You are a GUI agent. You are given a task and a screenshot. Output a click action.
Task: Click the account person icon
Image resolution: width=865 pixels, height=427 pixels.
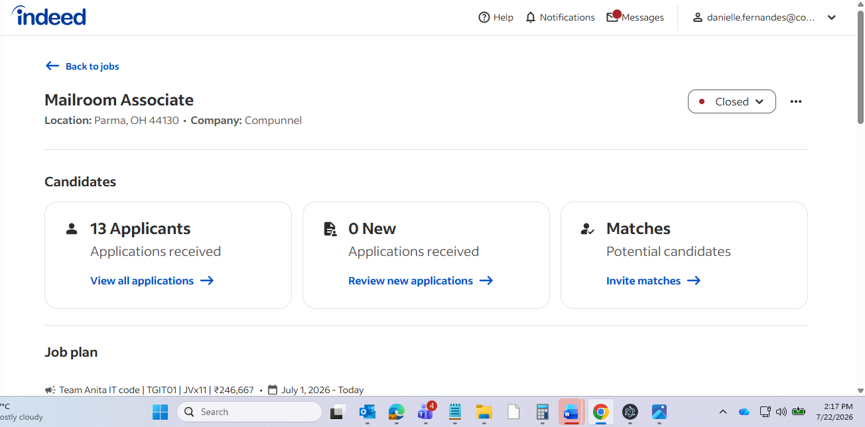[x=698, y=17]
